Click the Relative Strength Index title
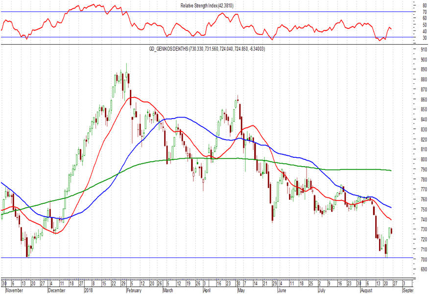This screenshot has height=294, width=429. click(207, 5)
